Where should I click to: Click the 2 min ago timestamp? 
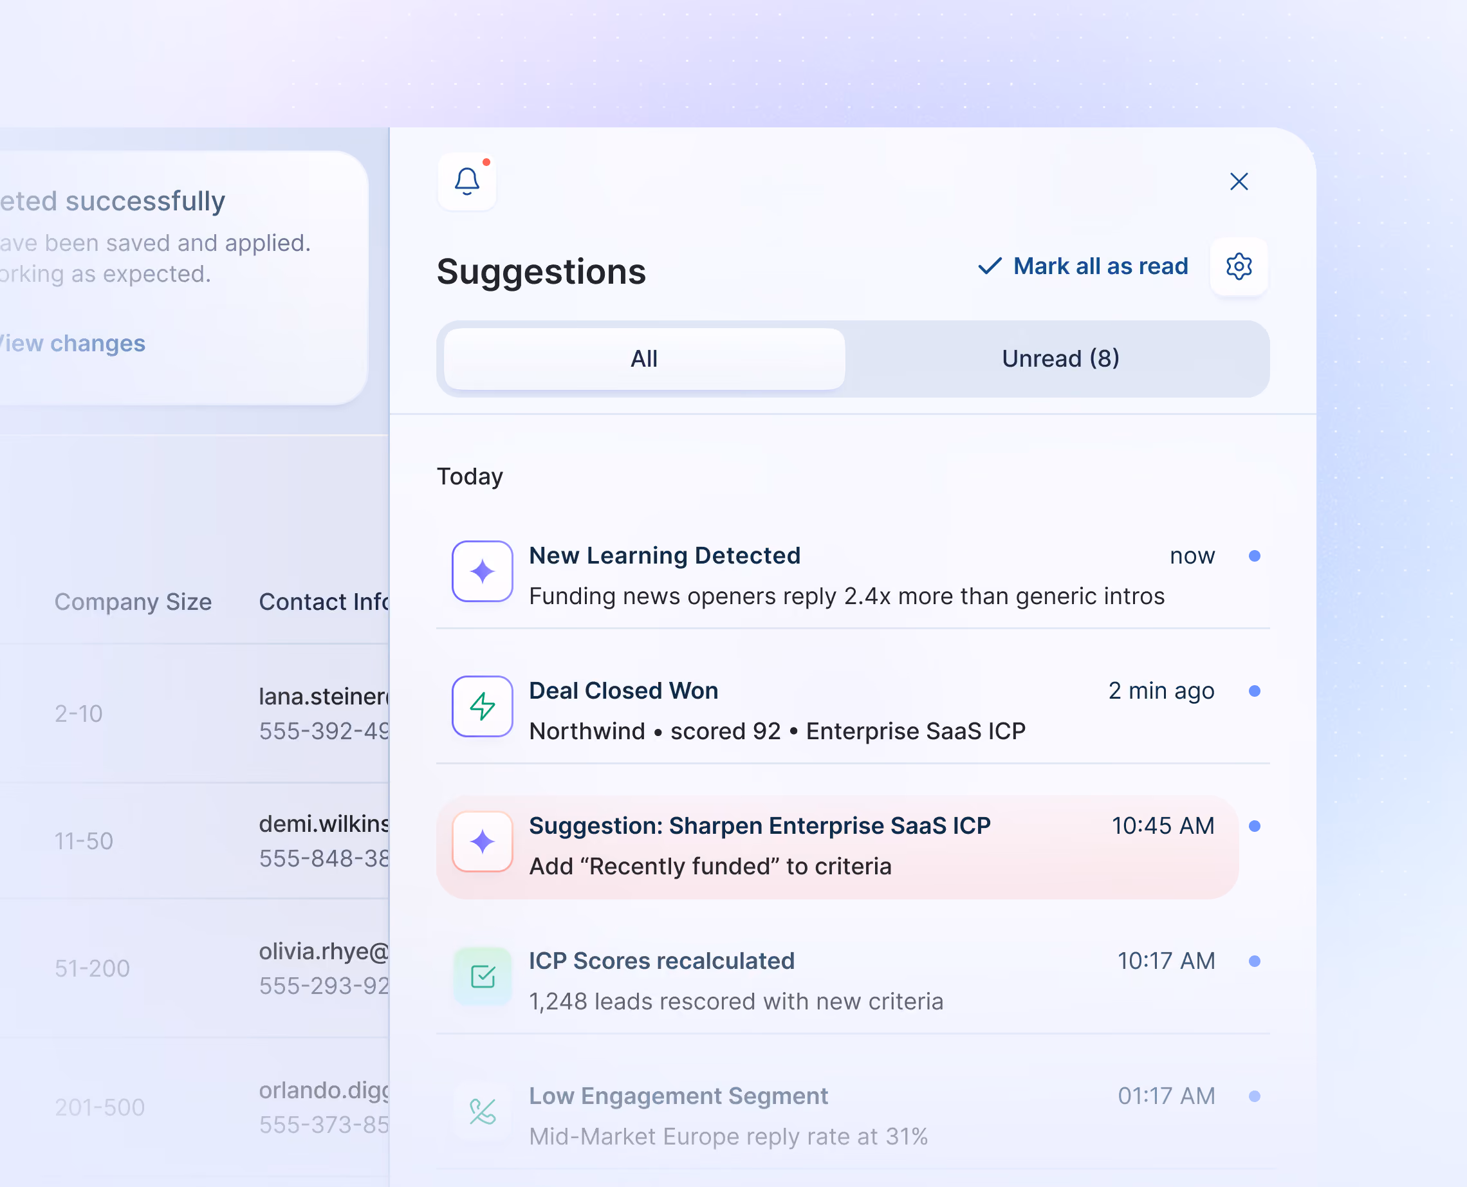[x=1161, y=690]
